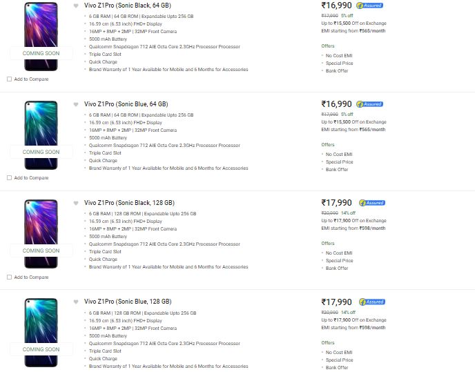Enable Add to Compare for Sonic Black 128 GB
The height and width of the screenshot is (372, 475).
(10, 277)
